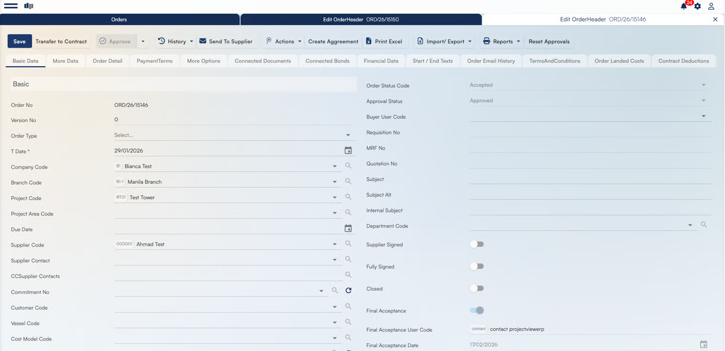725x351 pixels.
Task: Click the Reset Approvals button
Action: (549, 41)
